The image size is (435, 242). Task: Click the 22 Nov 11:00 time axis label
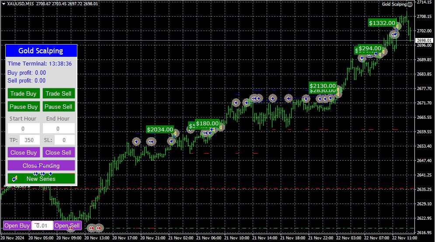click(x=404, y=238)
